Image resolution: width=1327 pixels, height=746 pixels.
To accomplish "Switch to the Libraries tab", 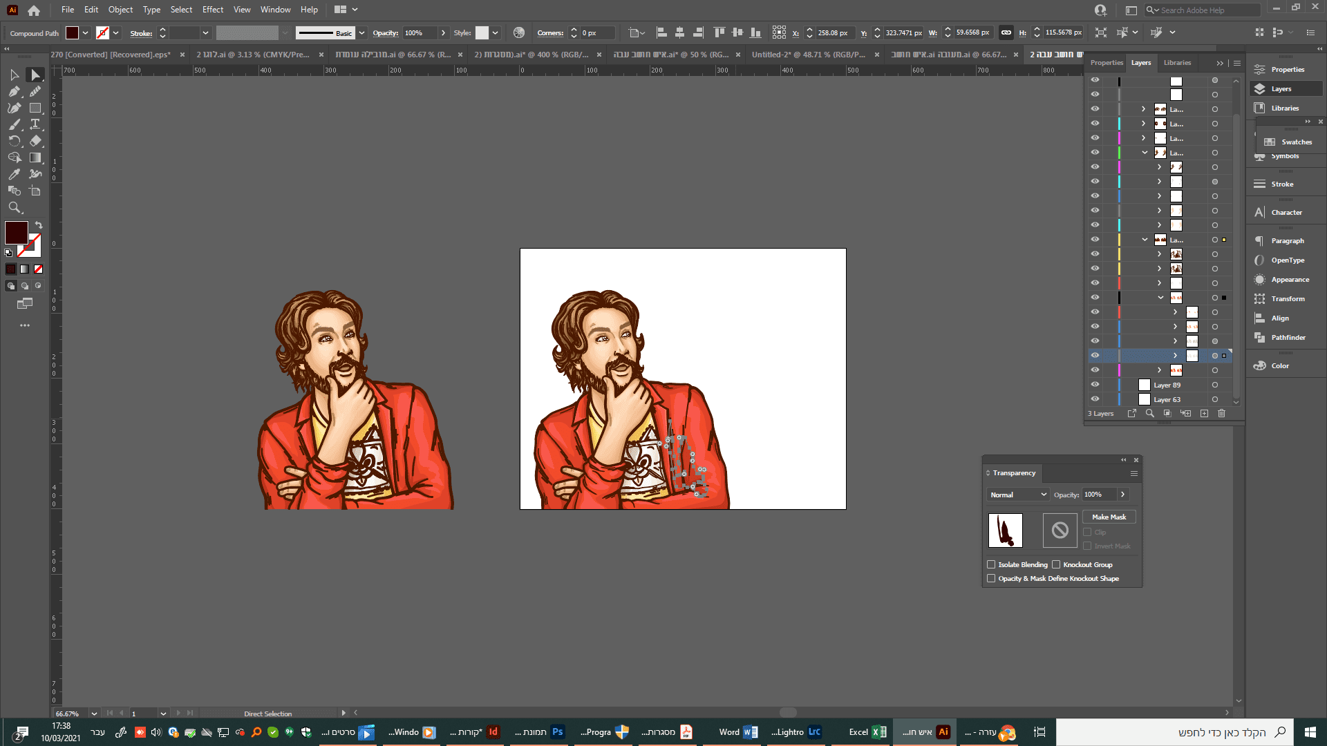I will [x=1177, y=63].
